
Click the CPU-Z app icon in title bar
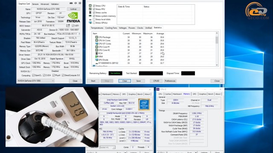click(x=158, y=89)
